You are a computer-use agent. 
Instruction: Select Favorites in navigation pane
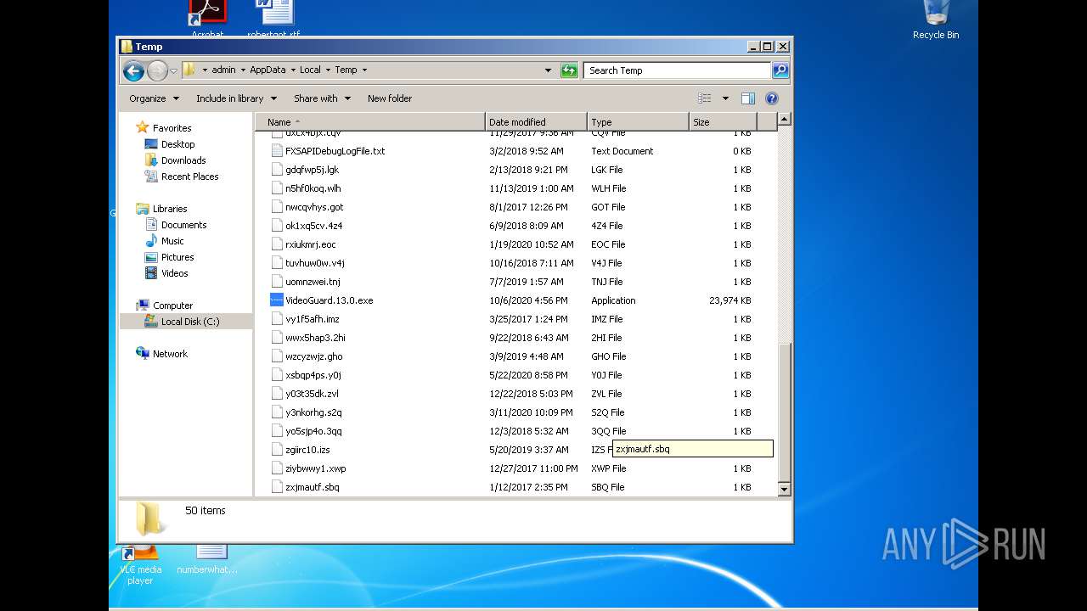coord(172,128)
